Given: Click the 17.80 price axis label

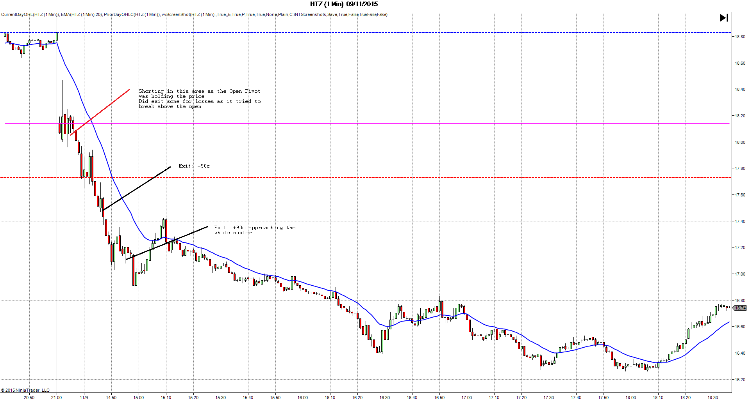Looking at the screenshot, I should (x=740, y=168).
